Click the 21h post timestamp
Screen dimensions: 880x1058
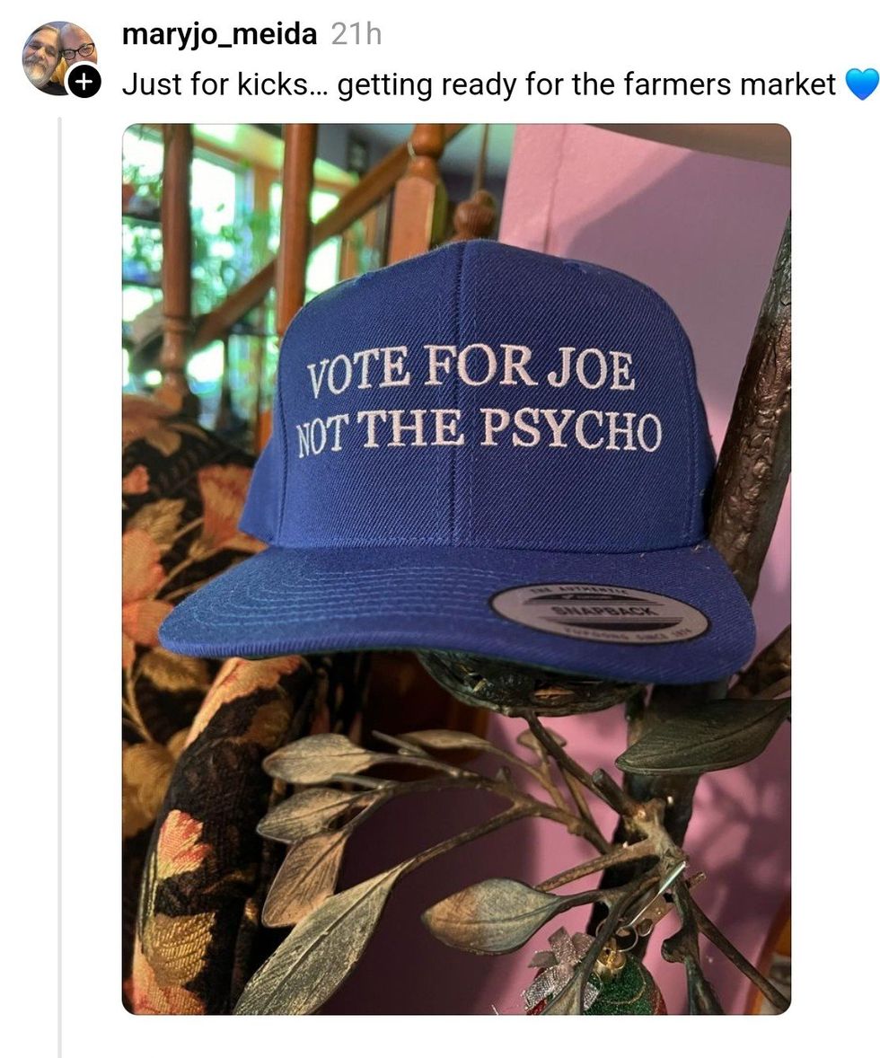click(x=356, y=35)
